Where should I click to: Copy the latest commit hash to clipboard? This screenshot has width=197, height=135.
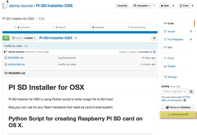point(154,52)
